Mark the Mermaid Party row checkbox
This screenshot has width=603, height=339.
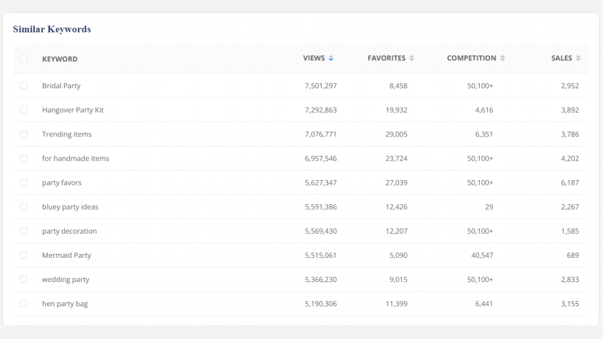tap(24, 255)
